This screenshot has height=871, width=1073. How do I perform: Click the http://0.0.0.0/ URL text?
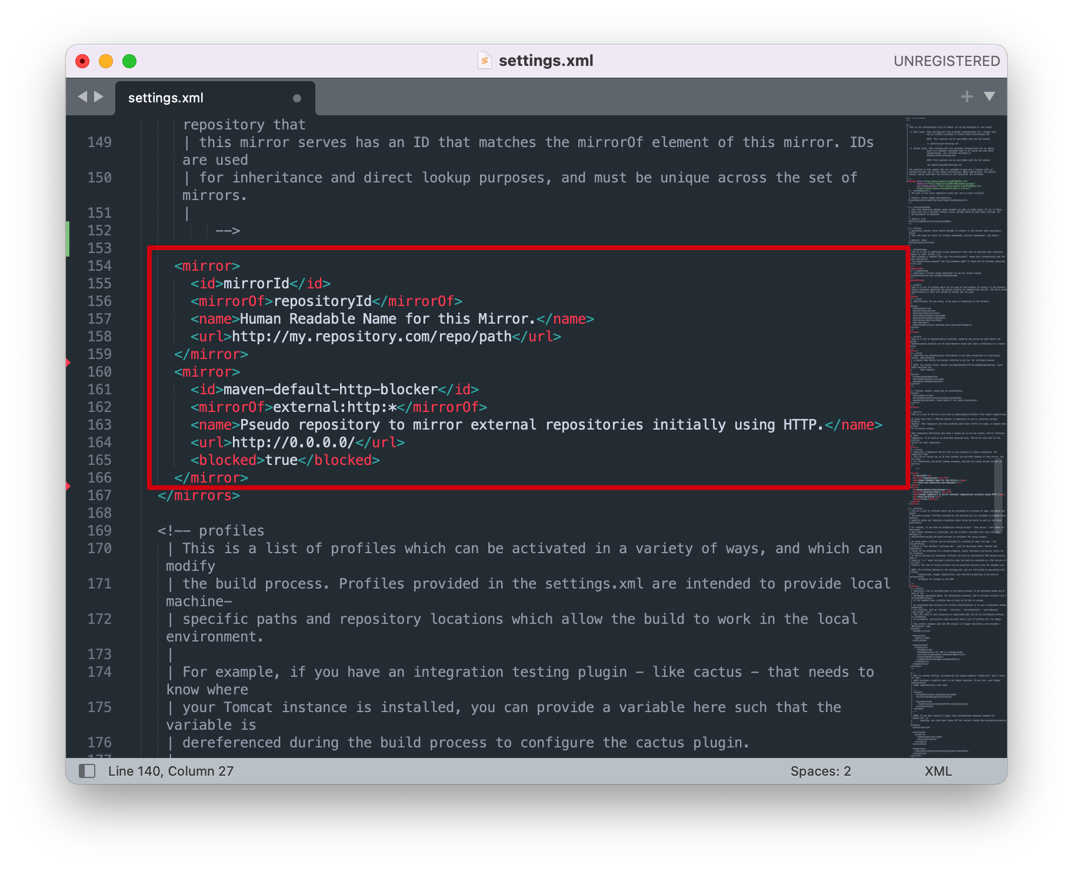pos(293,443)
